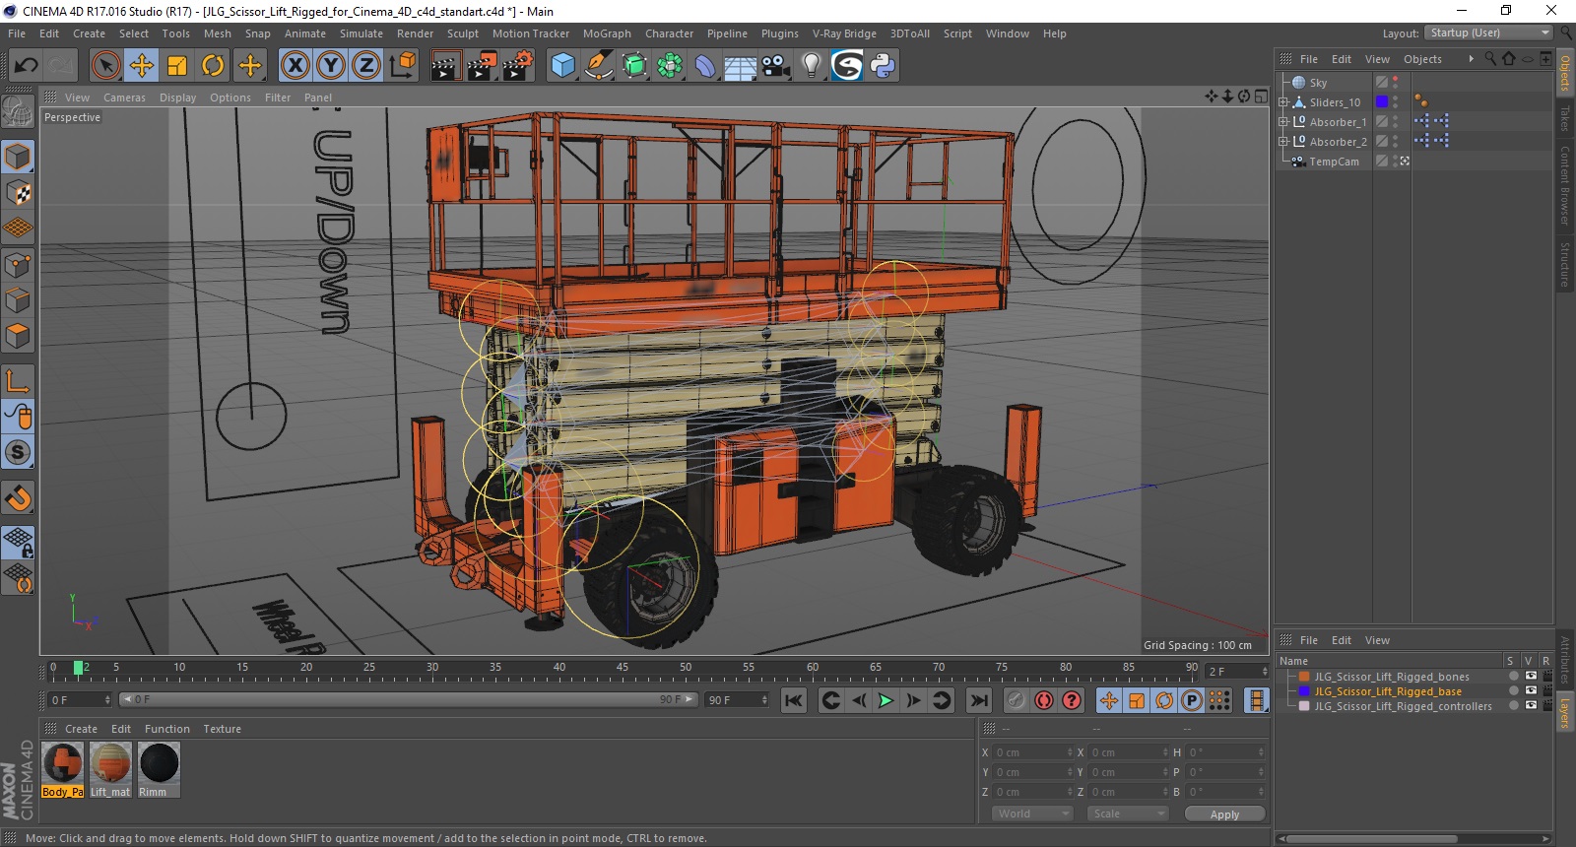Select the Rotate tool icon
This screenshot has width=1576, height=847.
tap(213, 66)
